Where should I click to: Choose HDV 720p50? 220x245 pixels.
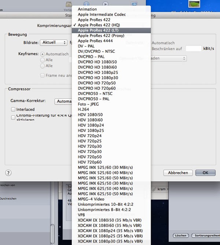[x=111, y=157]
